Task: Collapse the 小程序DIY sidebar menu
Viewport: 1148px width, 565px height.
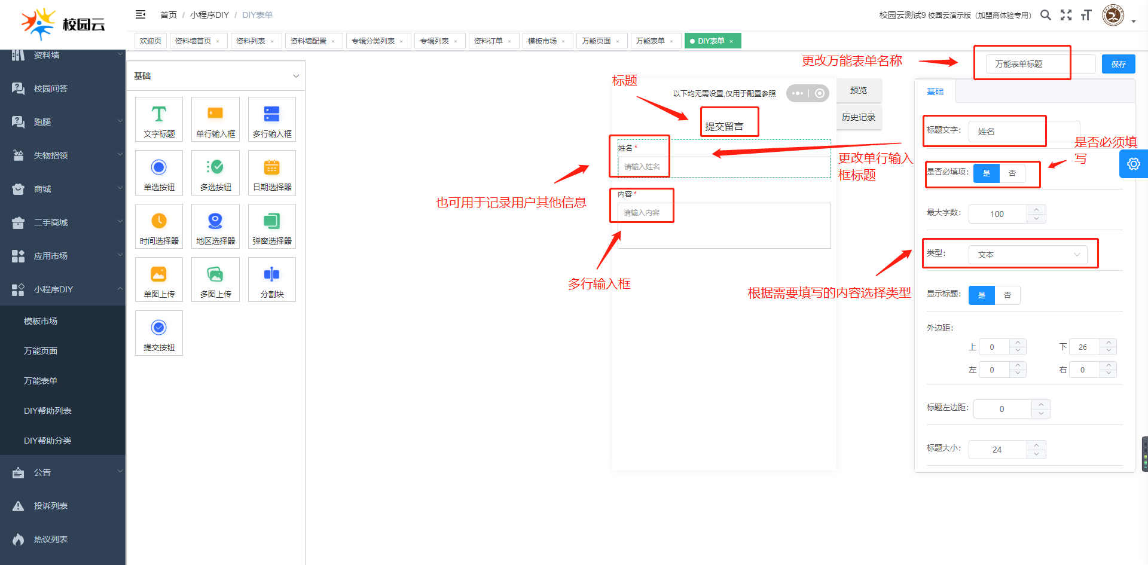Action: tap(63, 289)
